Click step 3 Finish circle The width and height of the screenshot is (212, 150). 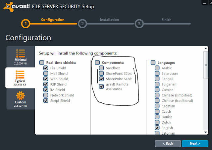[139, 24]
